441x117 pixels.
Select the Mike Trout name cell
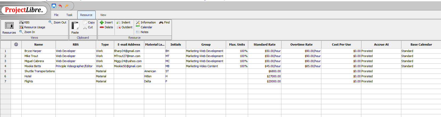point(39,56)
